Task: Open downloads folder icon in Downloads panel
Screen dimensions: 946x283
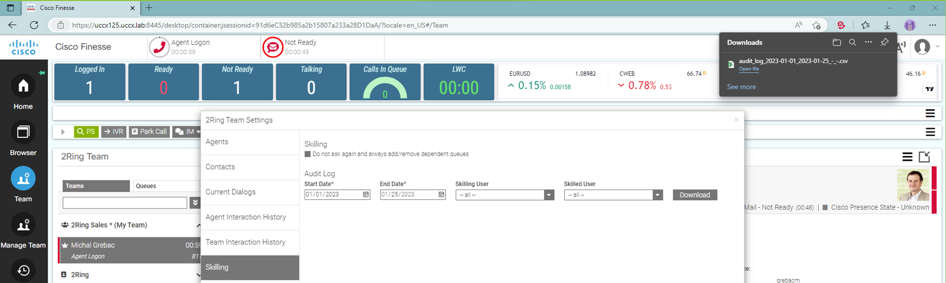Action: [836, 42]
